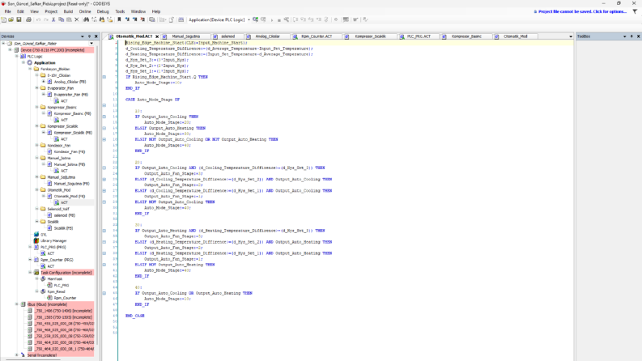Image resolution: width=642 pixels, height=361 pixels.
Task: Click the Undo arrow icon
Action: point(38,19)
